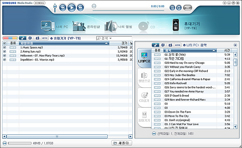Click the 검색 search field

pyautogui.click(x=114, y=38)
